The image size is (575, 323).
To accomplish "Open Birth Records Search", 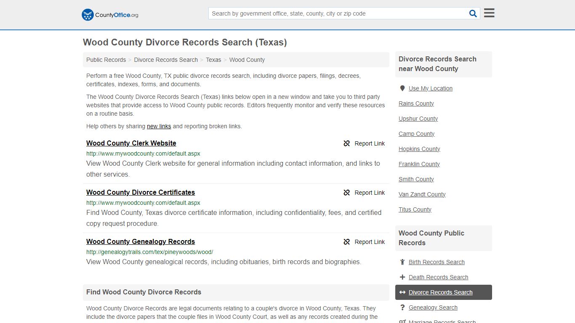I will point(437,262).
